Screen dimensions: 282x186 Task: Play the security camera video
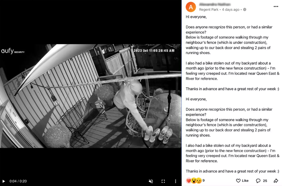[4, 181]
